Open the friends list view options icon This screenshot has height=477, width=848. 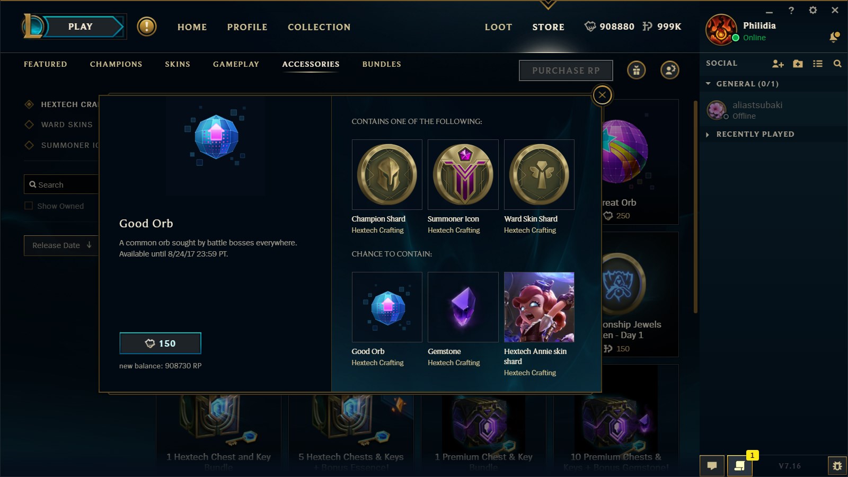point(818,64)
